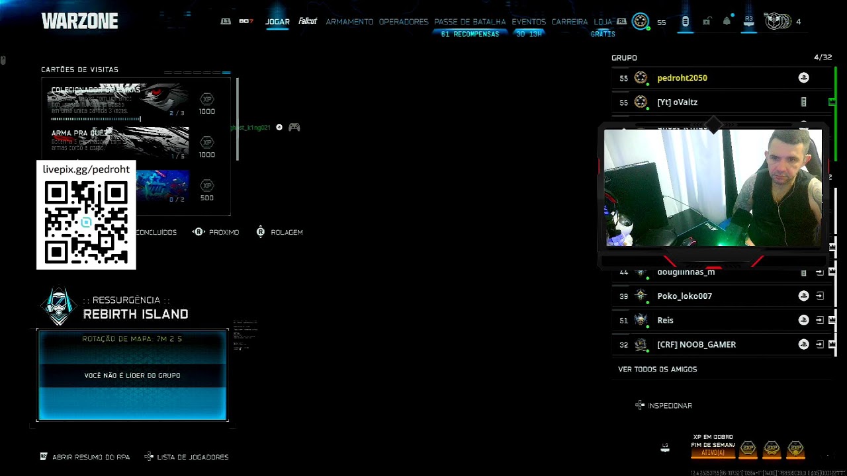Click the ROLAGEM control
This screenshot has height=476, width=847.
279,232
